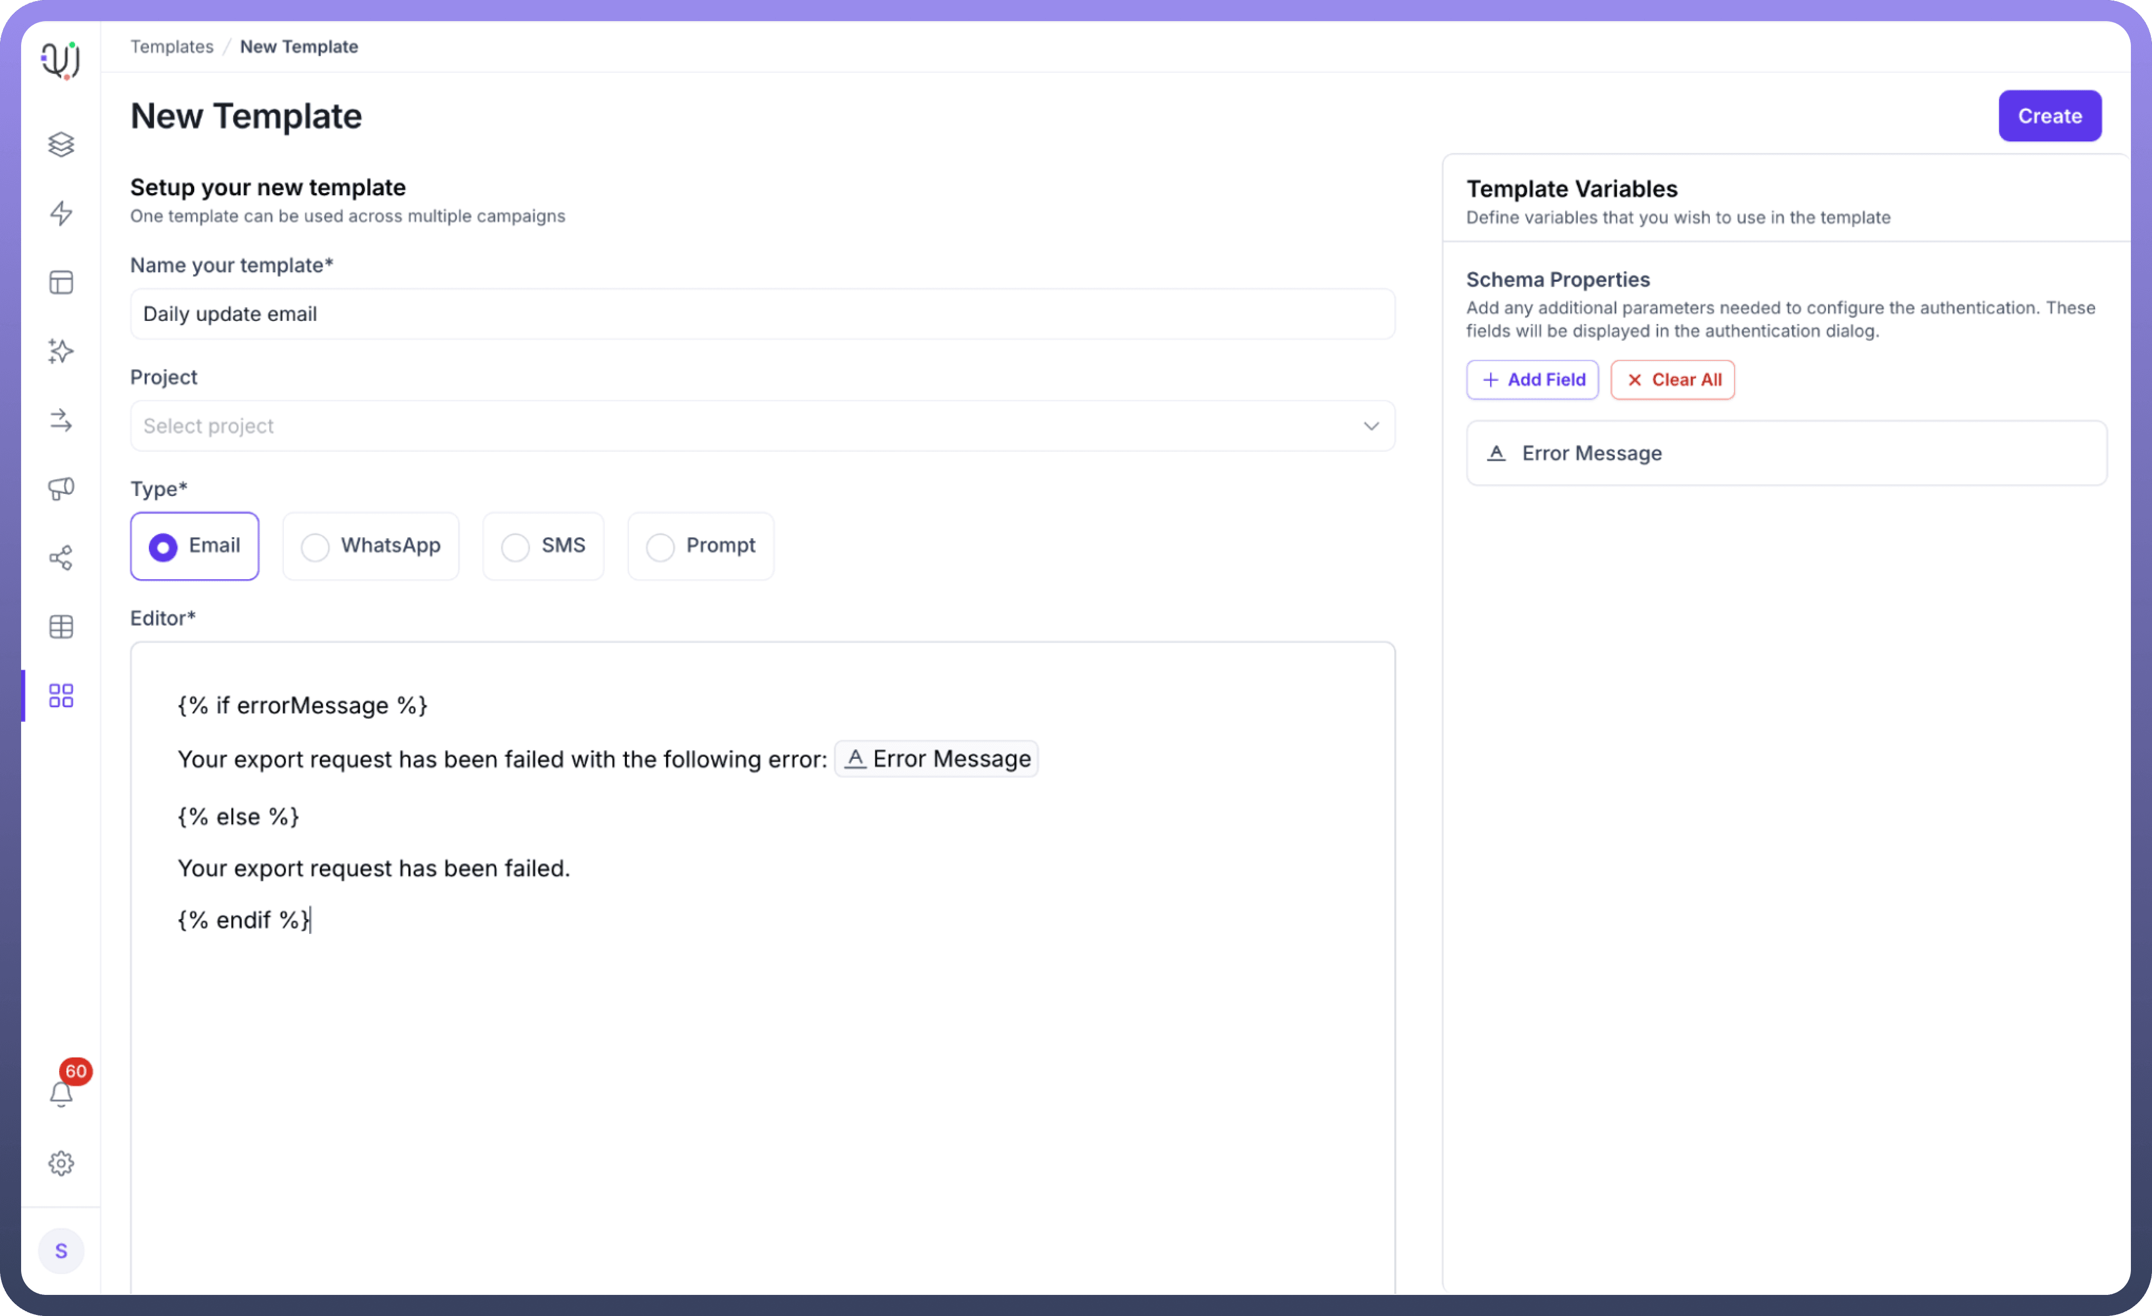Open the layout panel sidebar icon

point(60,282)
